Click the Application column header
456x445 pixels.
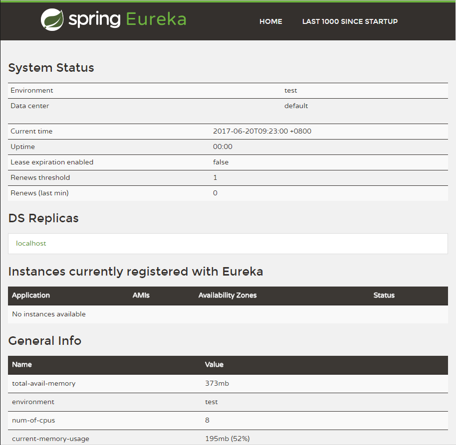(31, 296)
